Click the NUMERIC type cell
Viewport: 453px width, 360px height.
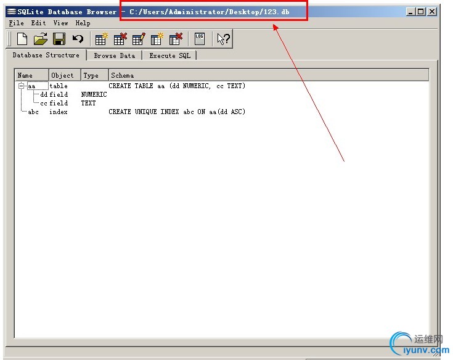pos(94,94)
